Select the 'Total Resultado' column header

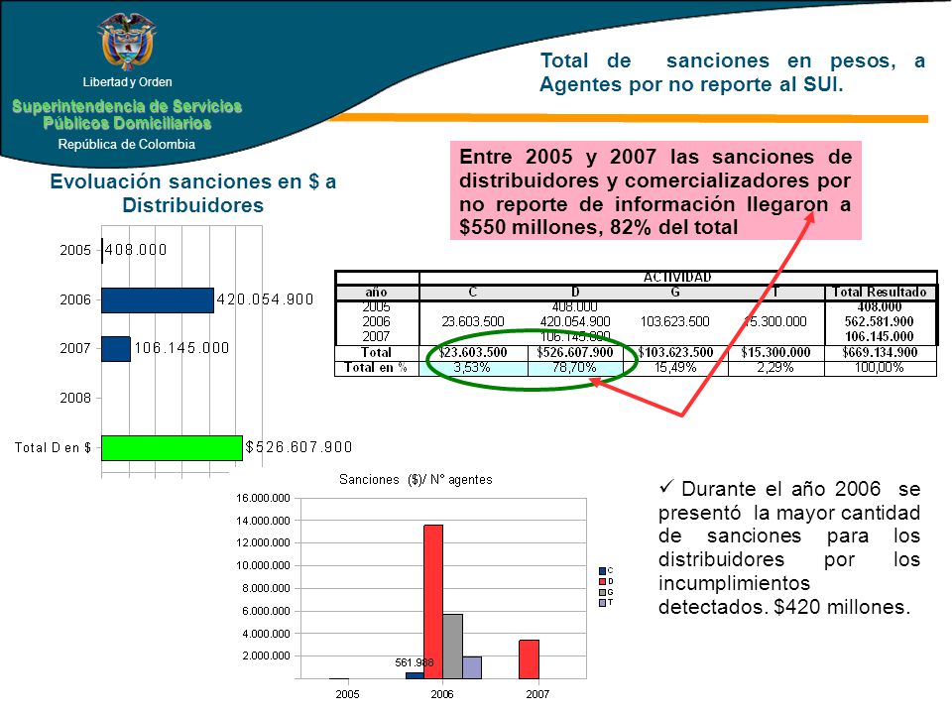880,292
